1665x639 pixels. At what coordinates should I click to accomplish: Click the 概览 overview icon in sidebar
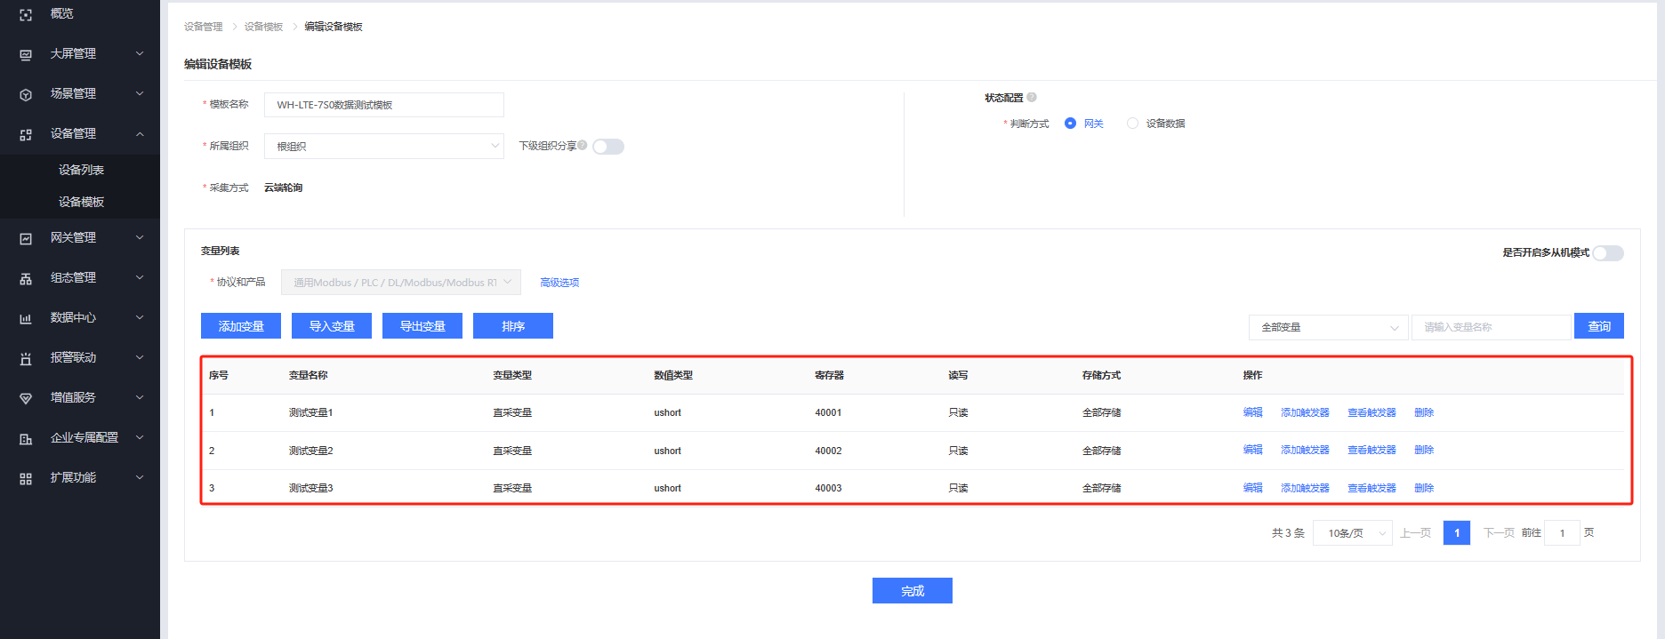point(26,15)
